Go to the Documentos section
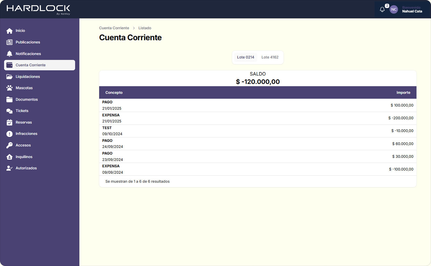 pyautogui.click(x=27, y=100)
